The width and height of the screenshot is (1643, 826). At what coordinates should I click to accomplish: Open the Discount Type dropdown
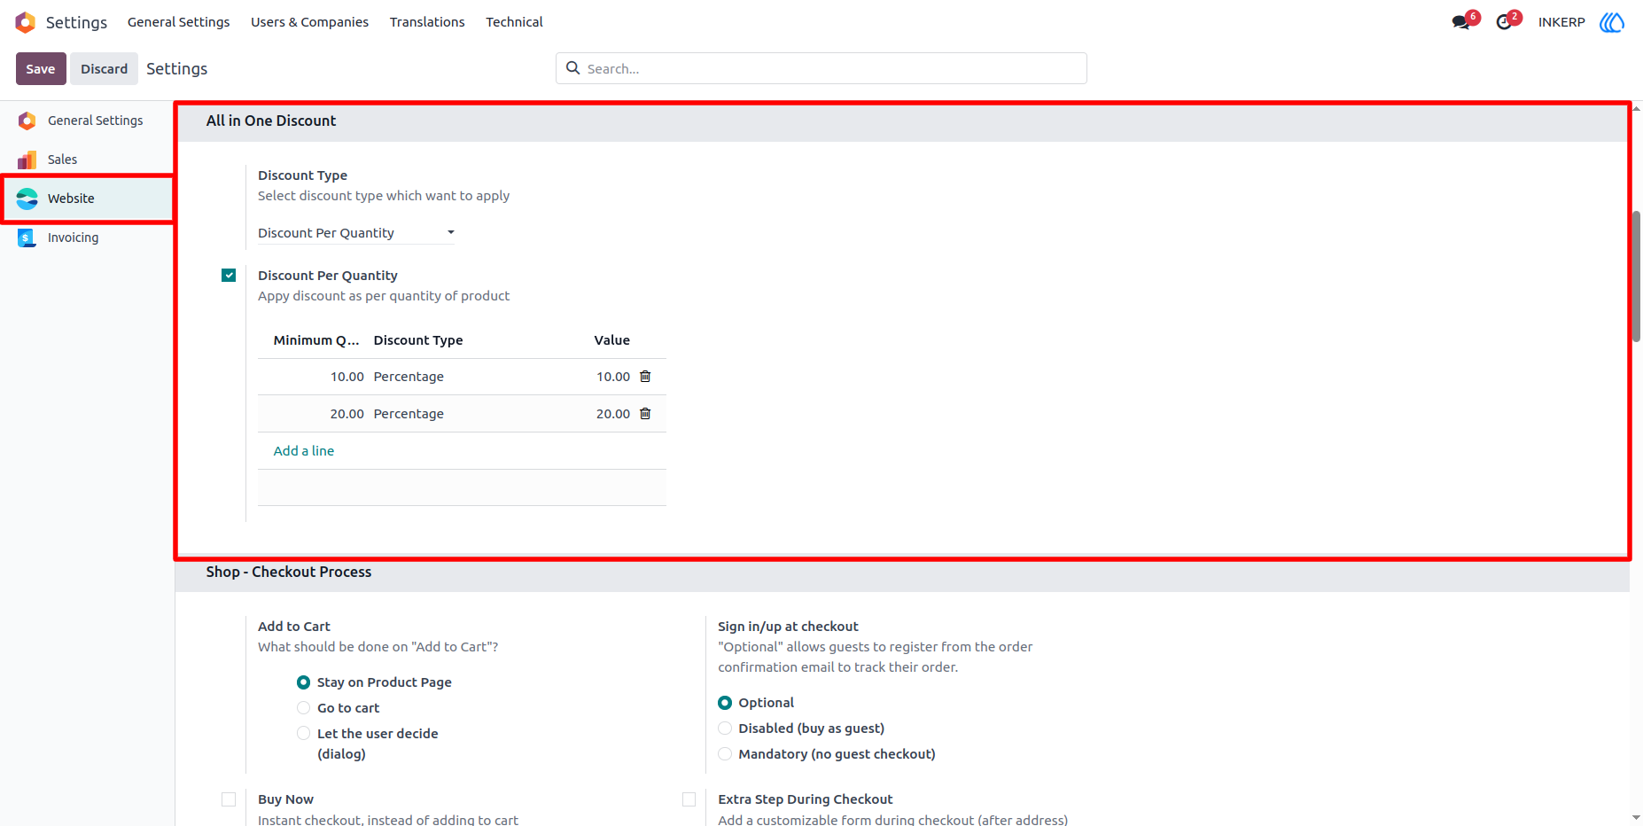(356, 233)
